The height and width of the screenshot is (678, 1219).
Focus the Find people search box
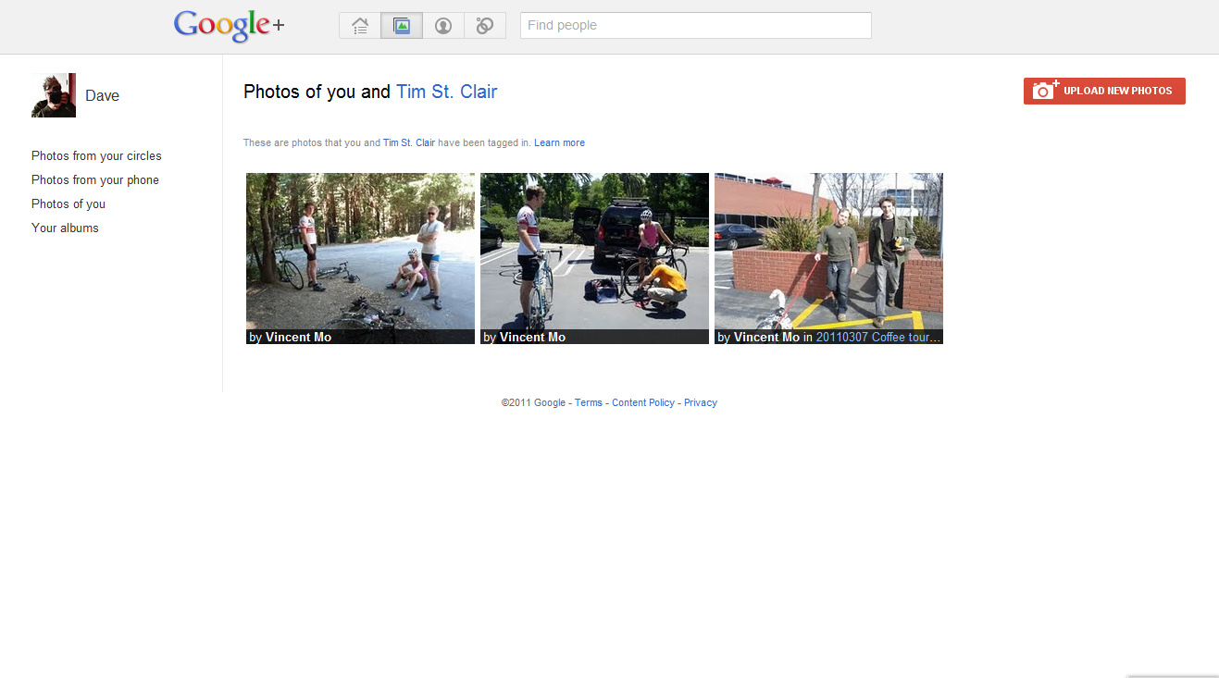click(x=695, y=26)
